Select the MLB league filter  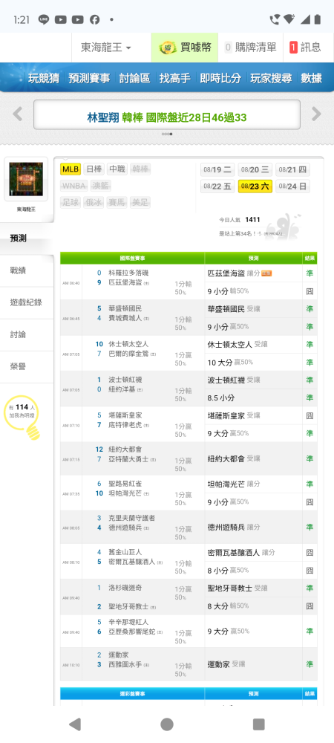click(71, 169)
